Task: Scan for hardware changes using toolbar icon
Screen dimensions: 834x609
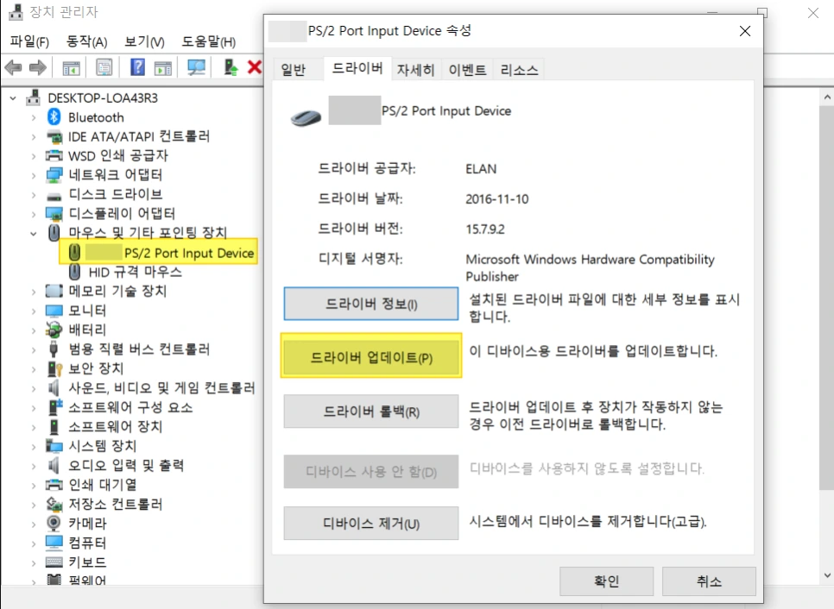Action: coord(196,67)
